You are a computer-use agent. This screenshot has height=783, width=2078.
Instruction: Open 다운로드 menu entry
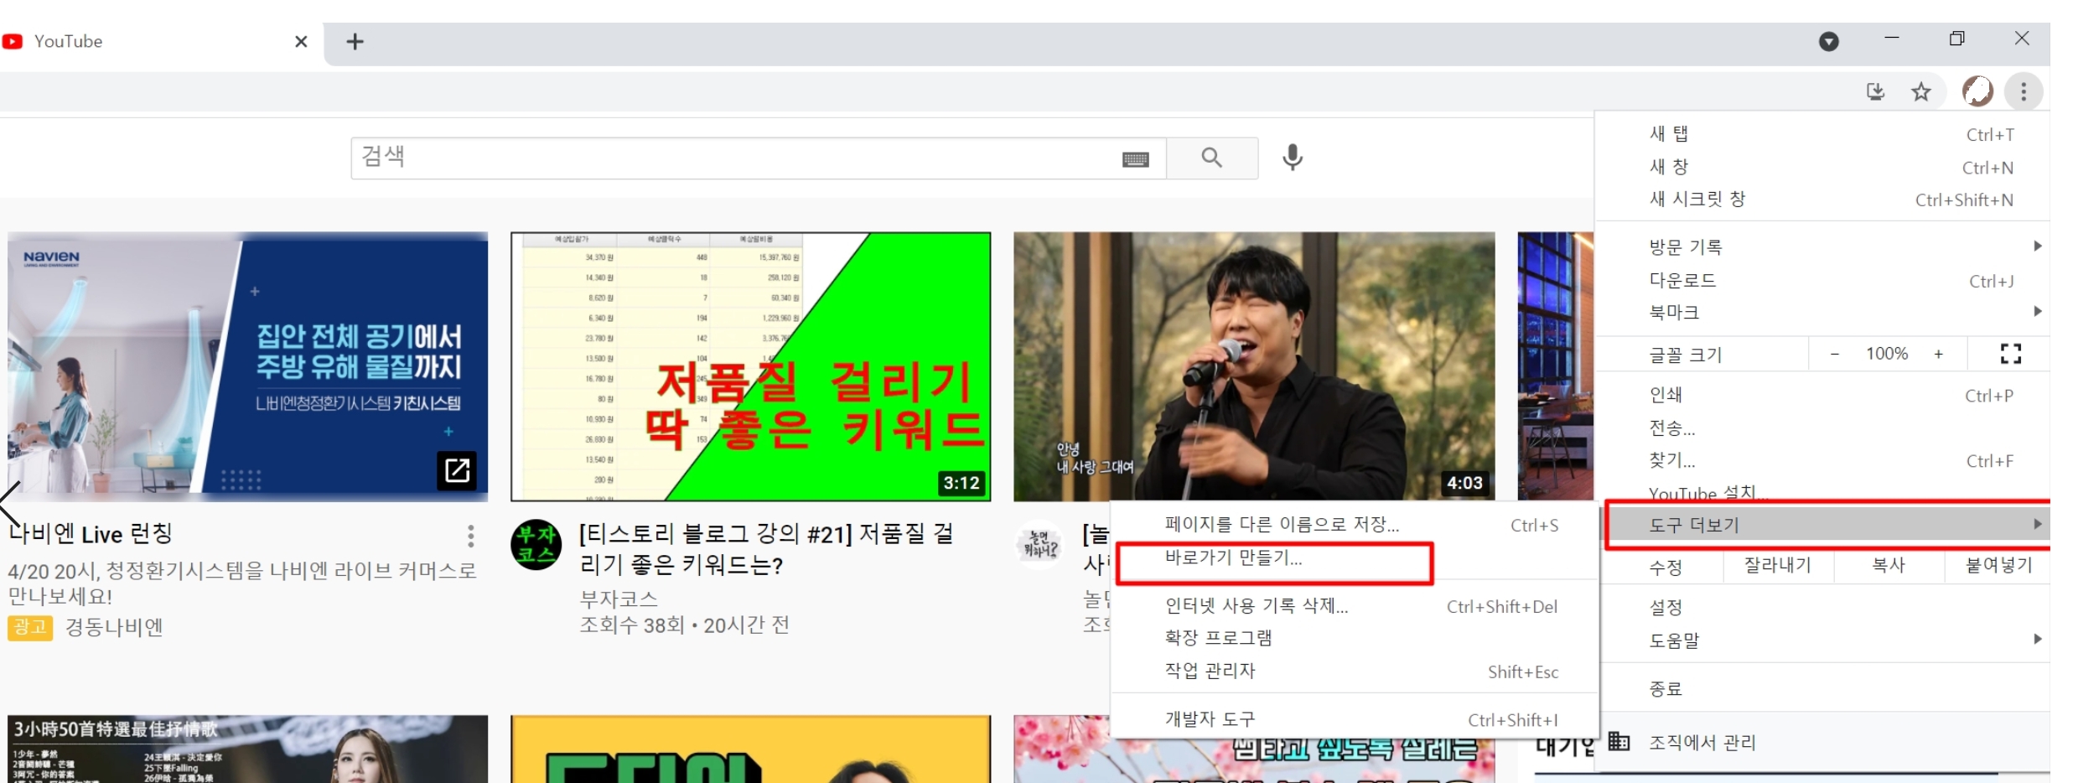point(1822,280)
